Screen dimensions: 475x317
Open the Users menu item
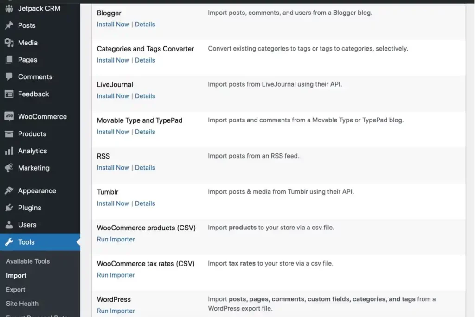(x=27, y=225)
